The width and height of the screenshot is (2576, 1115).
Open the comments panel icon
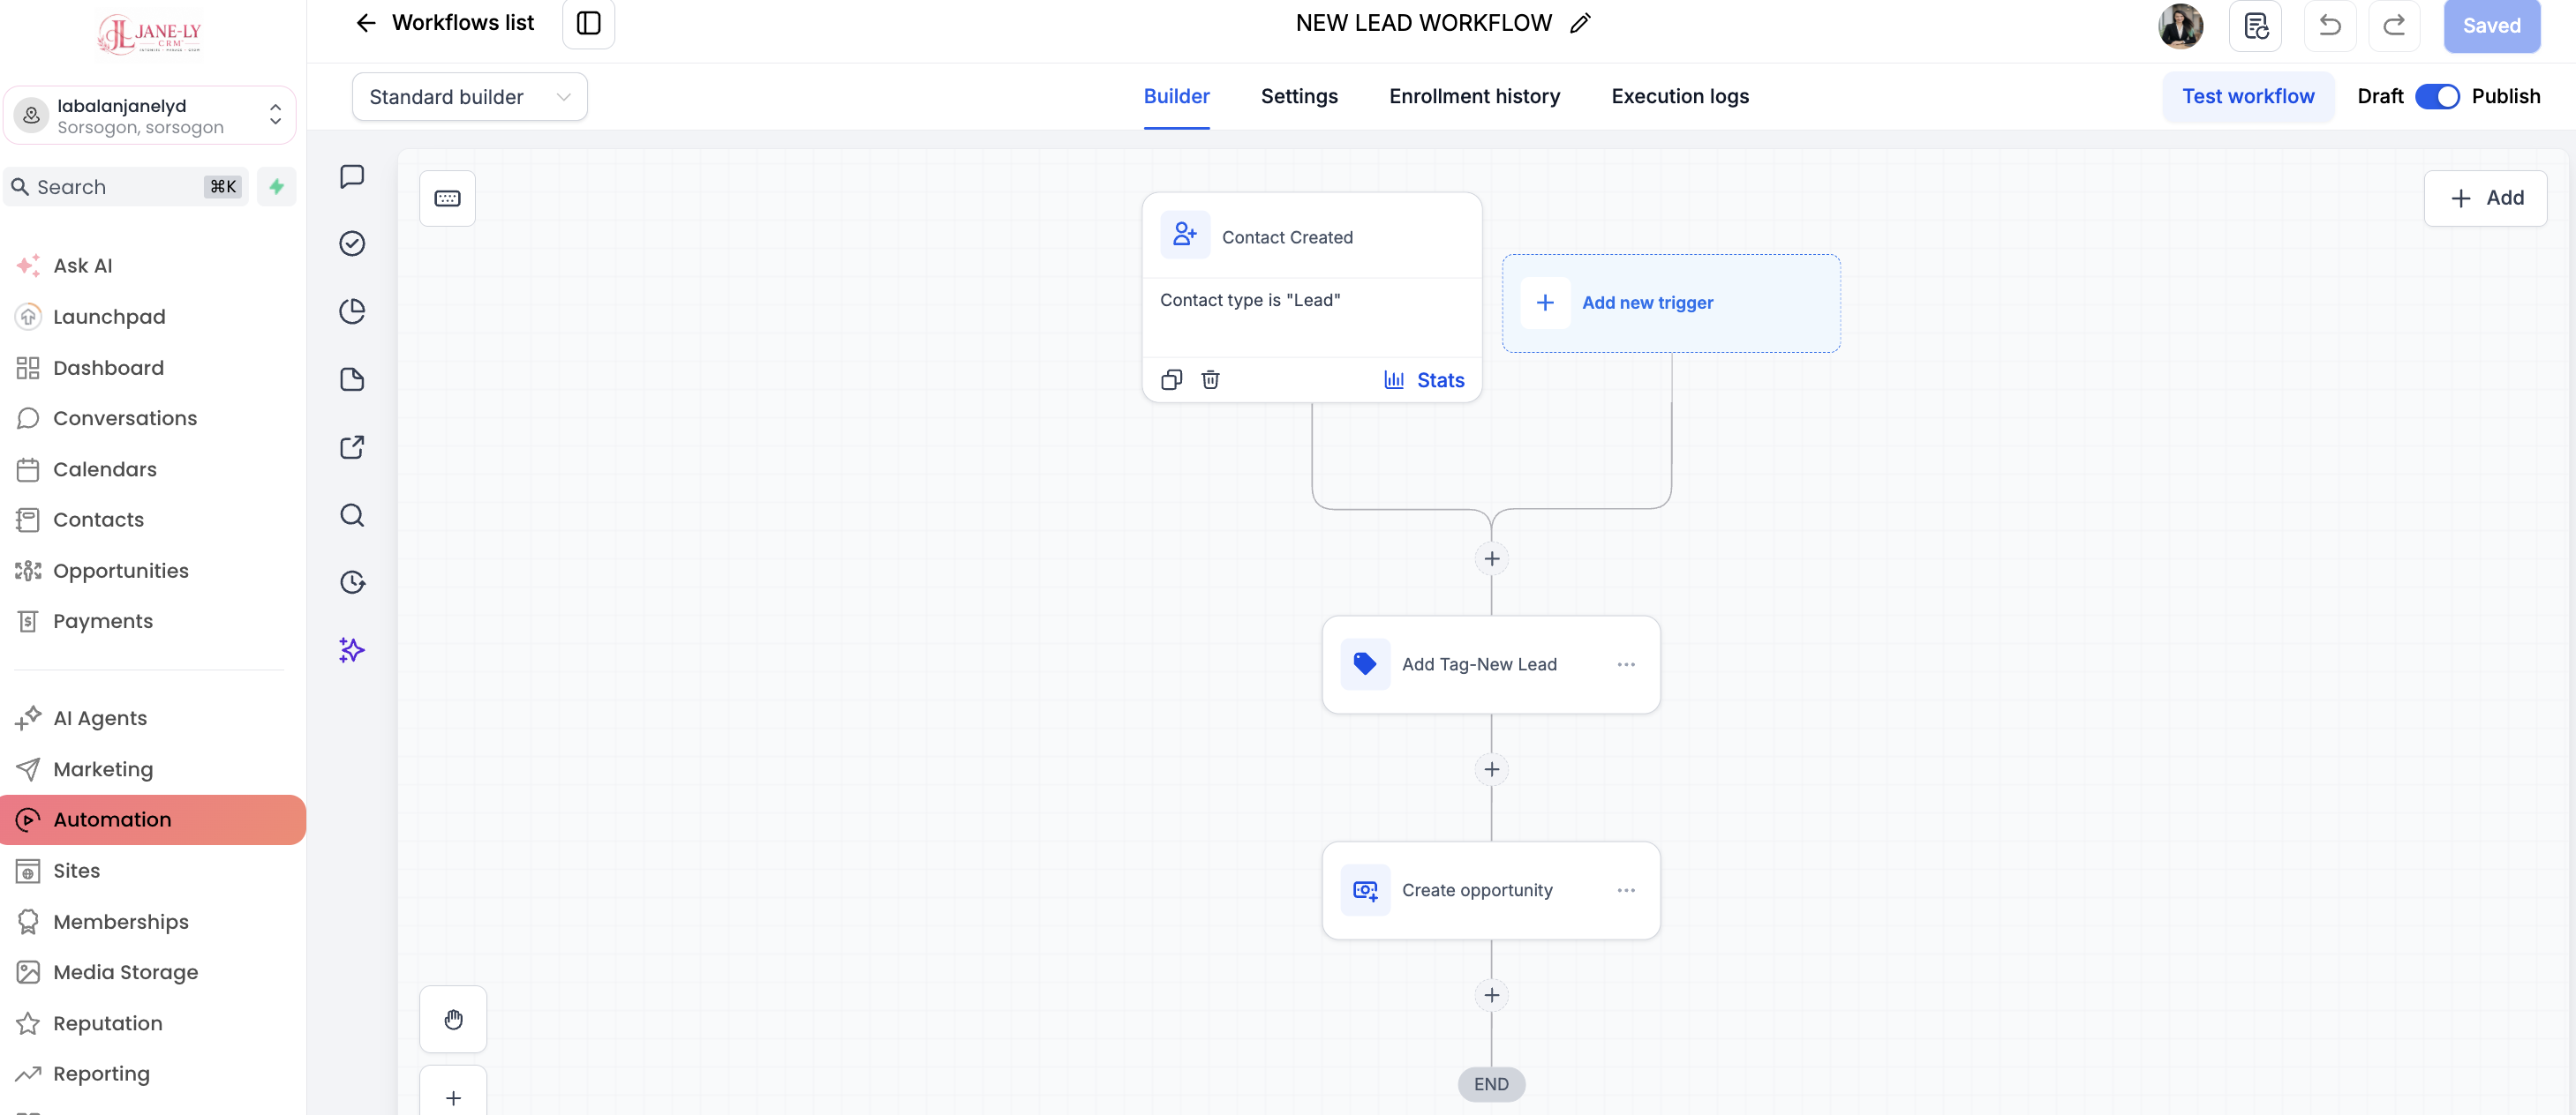352,176
